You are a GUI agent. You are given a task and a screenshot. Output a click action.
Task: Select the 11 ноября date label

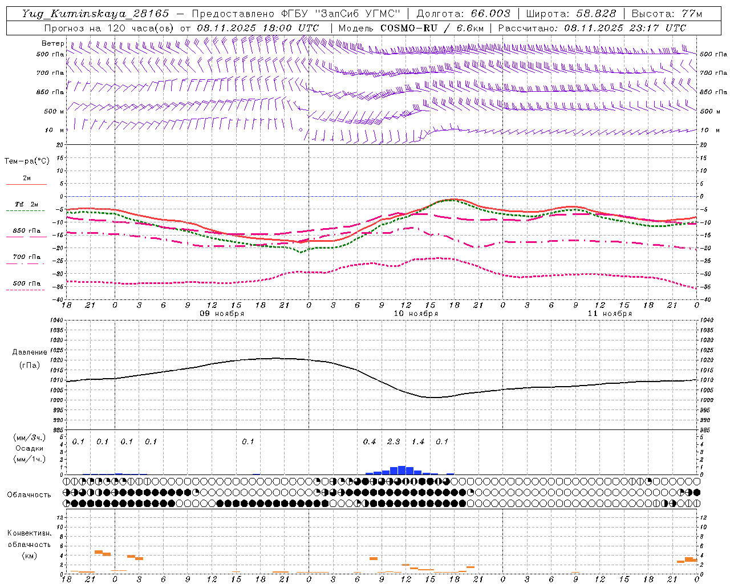610,314
